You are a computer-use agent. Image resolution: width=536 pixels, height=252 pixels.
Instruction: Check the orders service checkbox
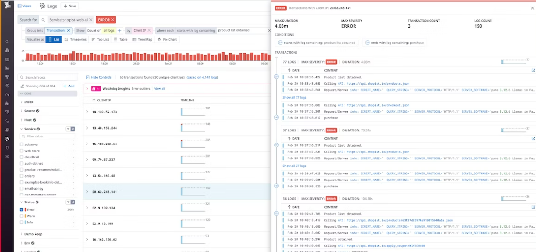pyautogui.click(x=22, y=176)
